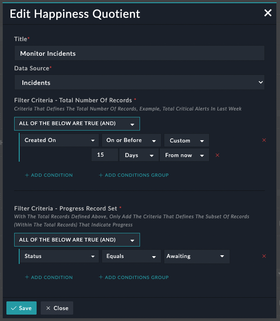280x321 pixels.
Task: Expand the first ALL OF THE BELOW ARE TRUE selector
Action: tap(77, 124)
